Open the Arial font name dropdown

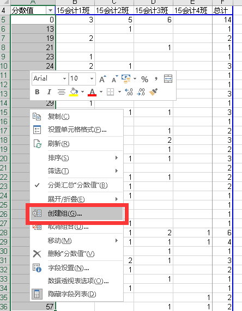(64, 79)
